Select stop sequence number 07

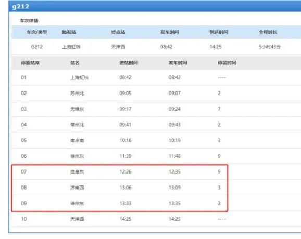pos(23,172)
